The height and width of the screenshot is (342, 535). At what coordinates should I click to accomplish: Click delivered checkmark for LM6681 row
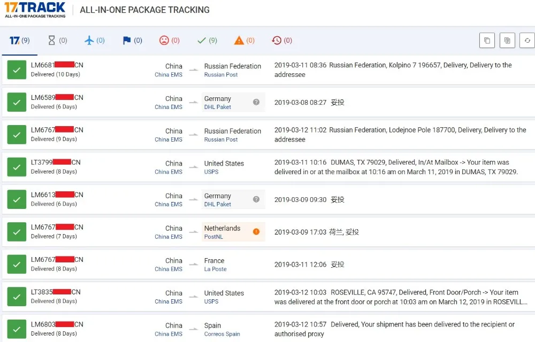[x=17, y=70]
